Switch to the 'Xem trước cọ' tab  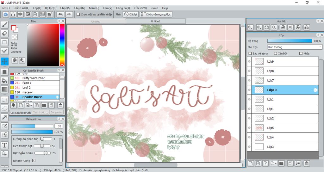(x=41, y=113)
